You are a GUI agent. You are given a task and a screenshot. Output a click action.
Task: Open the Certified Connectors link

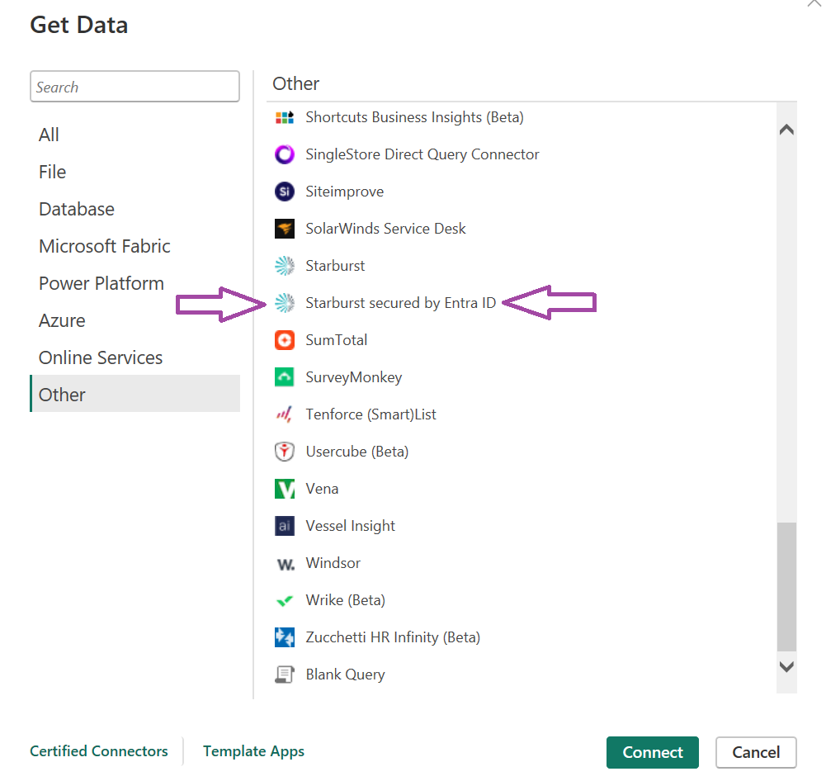(99, 751)
